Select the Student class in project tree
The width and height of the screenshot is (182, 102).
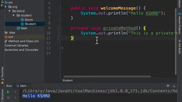tap(30, 24)
